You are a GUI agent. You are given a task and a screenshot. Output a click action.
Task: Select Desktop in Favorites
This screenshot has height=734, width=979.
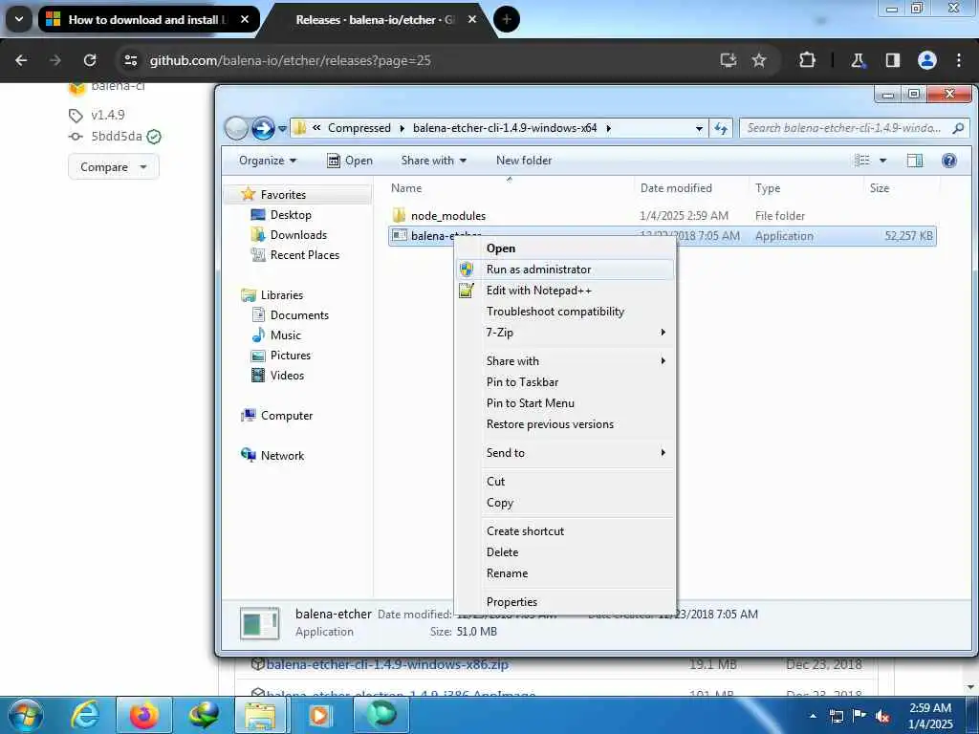tap(291, 215)
